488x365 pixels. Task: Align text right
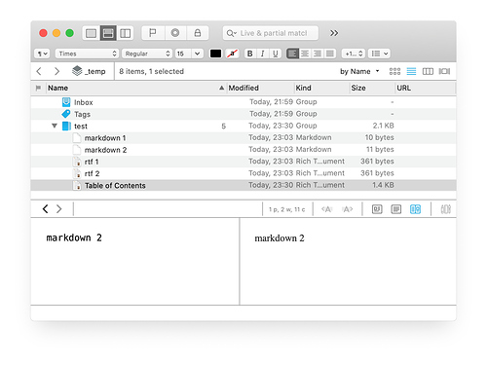(x=318, y=54)
